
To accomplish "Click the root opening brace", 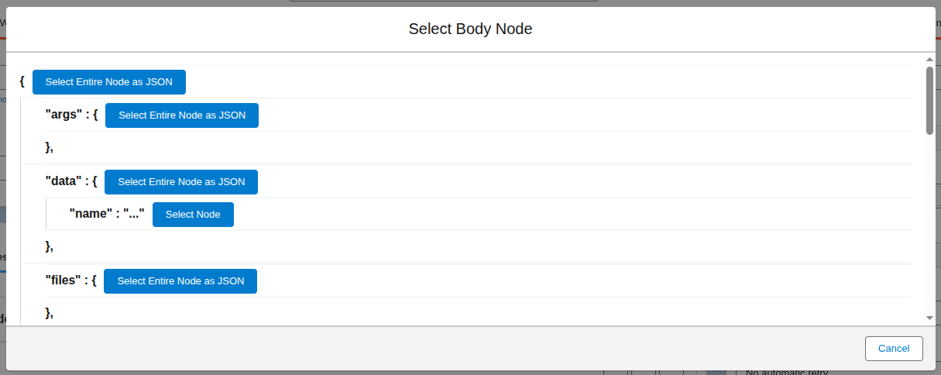I will [22, 82].
